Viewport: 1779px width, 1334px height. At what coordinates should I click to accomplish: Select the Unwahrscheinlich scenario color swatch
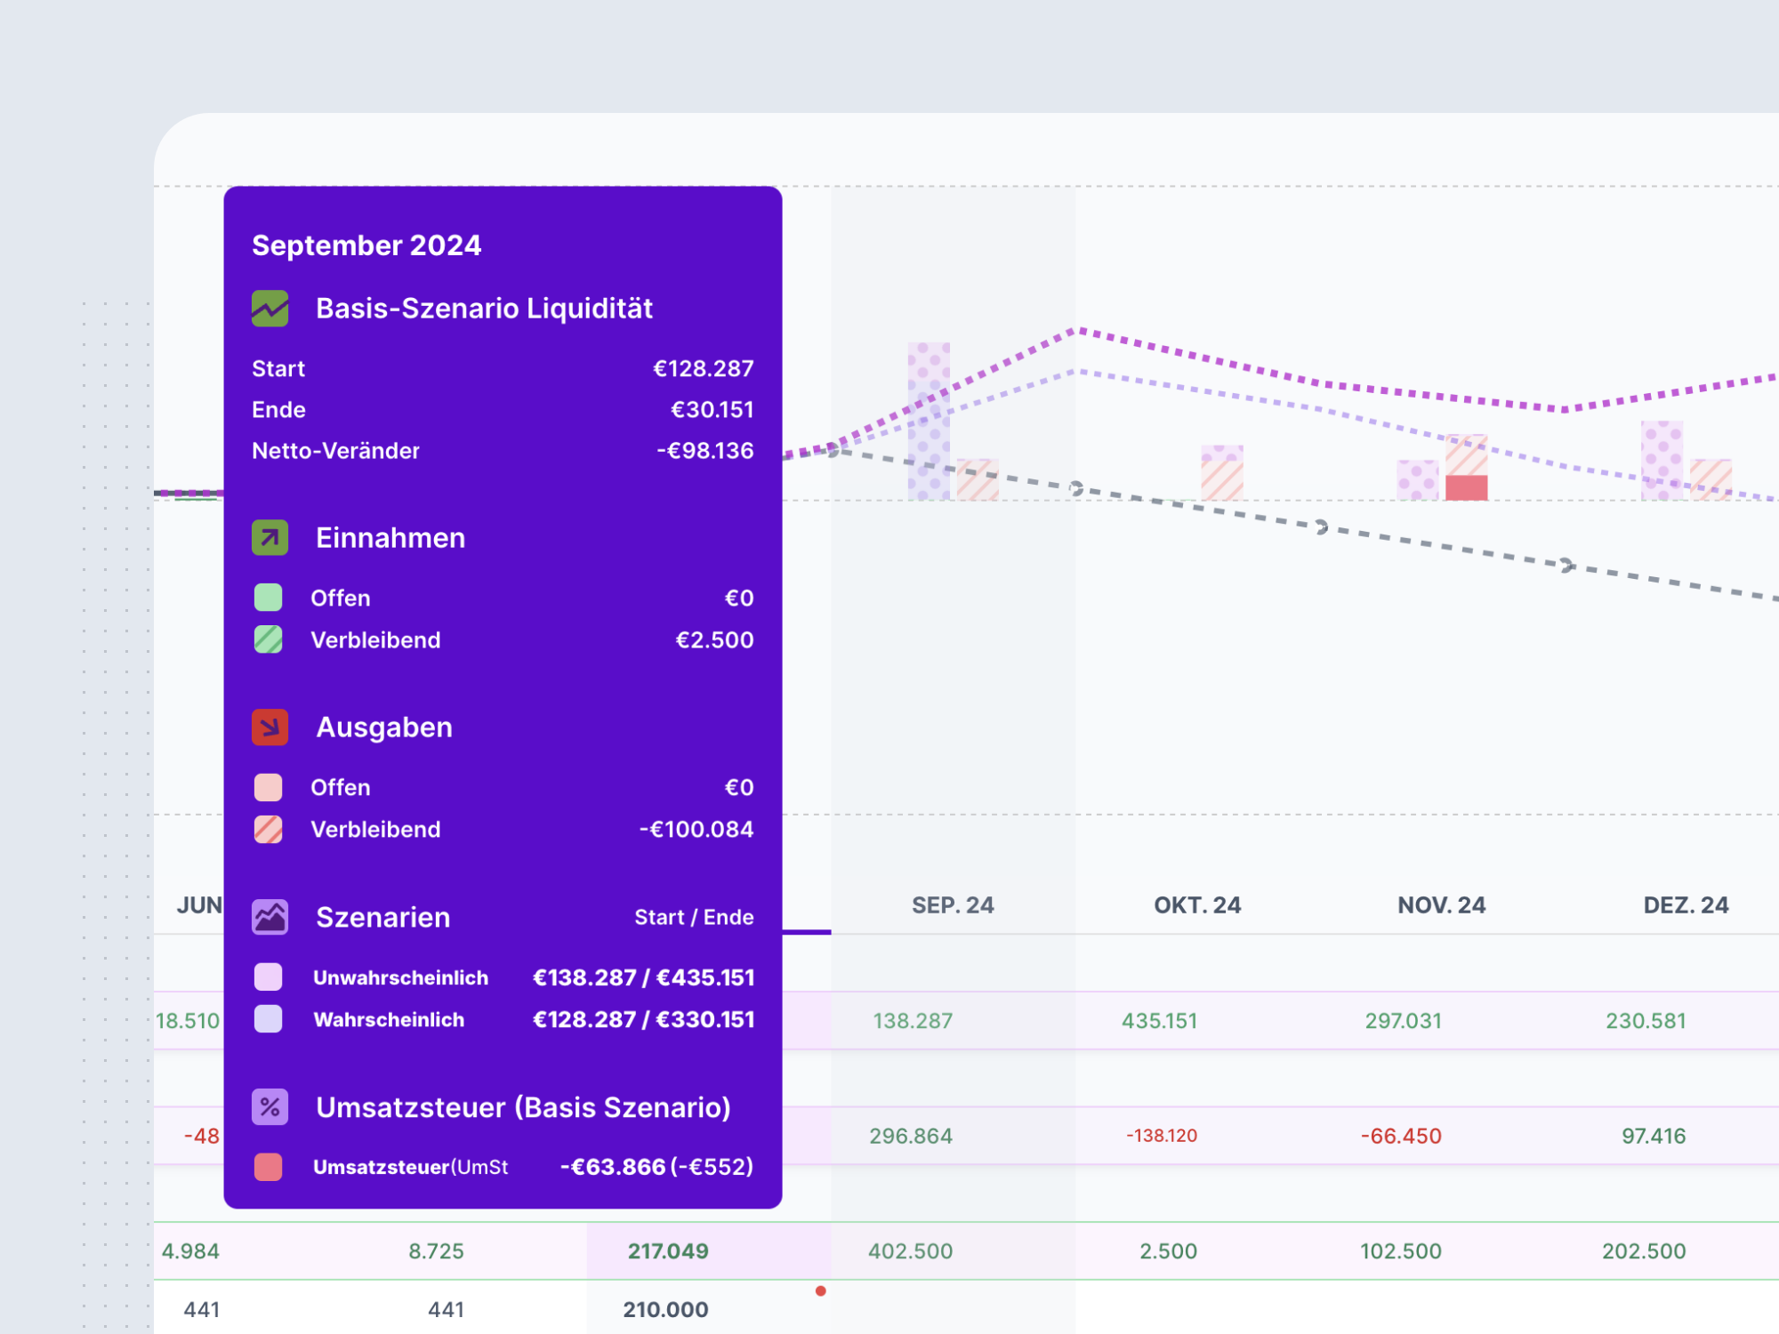pos(269,977)
